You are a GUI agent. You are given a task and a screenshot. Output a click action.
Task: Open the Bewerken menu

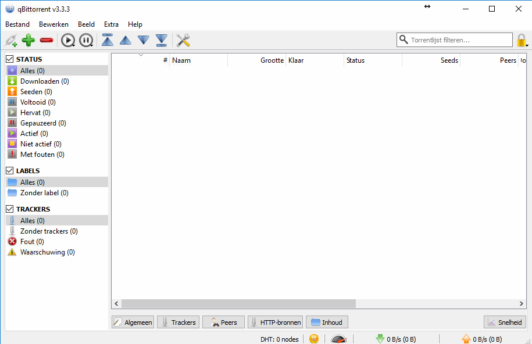pyautogui.click(x=53, y=24)
